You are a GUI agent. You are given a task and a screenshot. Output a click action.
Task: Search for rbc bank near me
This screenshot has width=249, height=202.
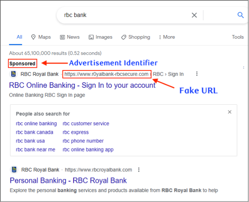[x=35, y=150]
